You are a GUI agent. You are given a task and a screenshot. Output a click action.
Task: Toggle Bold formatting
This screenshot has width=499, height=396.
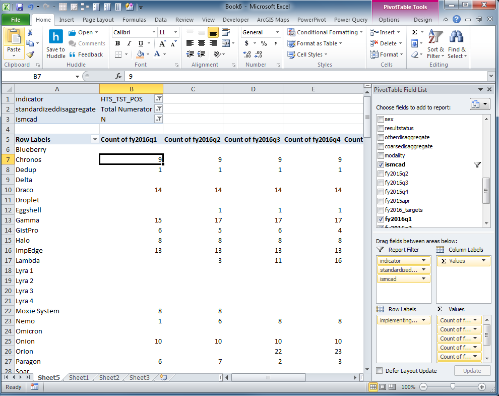[x=118, y=43]
